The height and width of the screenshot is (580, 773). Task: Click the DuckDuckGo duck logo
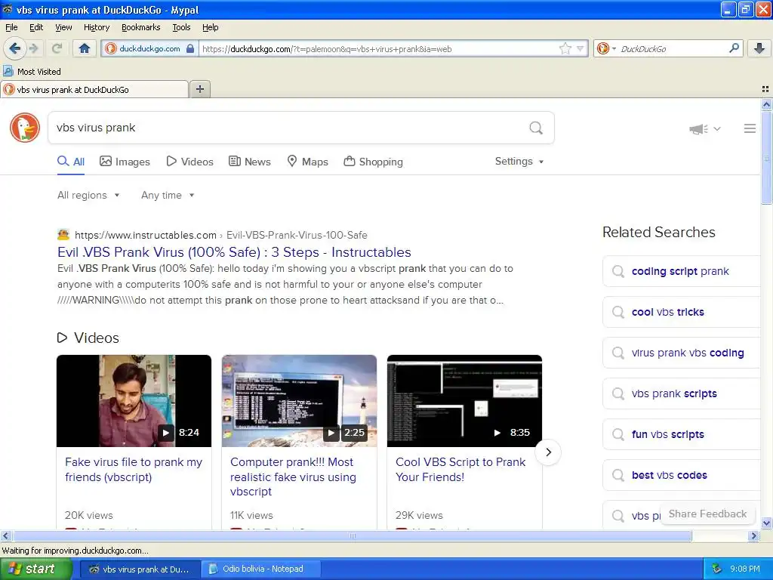[25, 128]
